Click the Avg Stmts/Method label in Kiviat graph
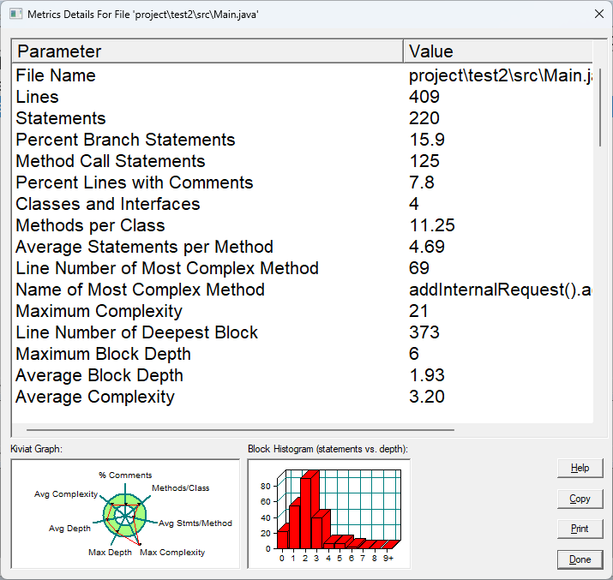The height and width of the screenshot is (580, 613). click(195, 523)
